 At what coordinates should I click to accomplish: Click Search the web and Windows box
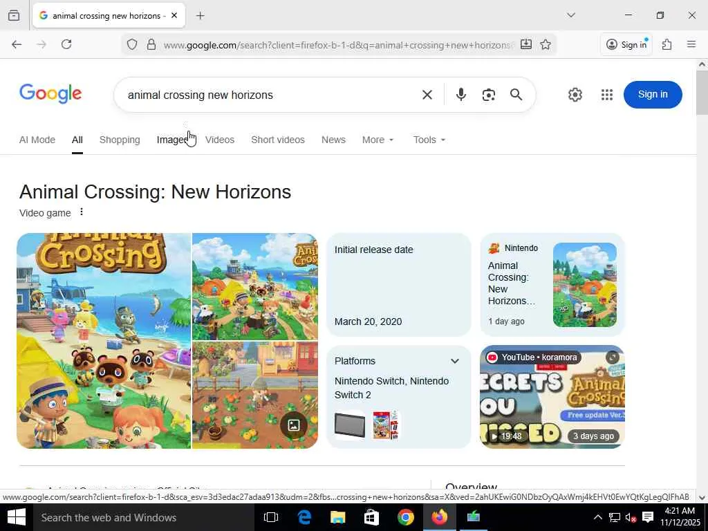144,517
